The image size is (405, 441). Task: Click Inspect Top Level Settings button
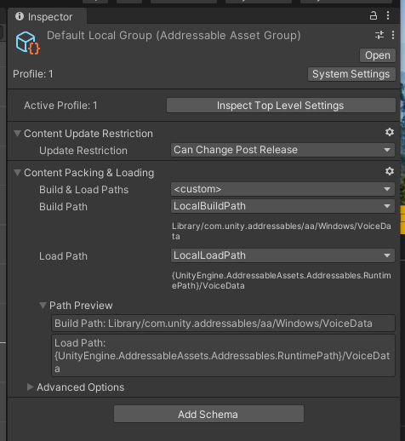pyautogui.click(x=281, y=106)
